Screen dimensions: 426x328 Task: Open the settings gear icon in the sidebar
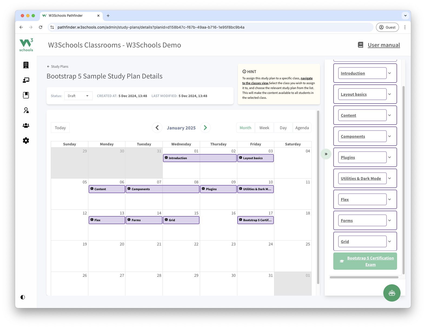(26, 141)
